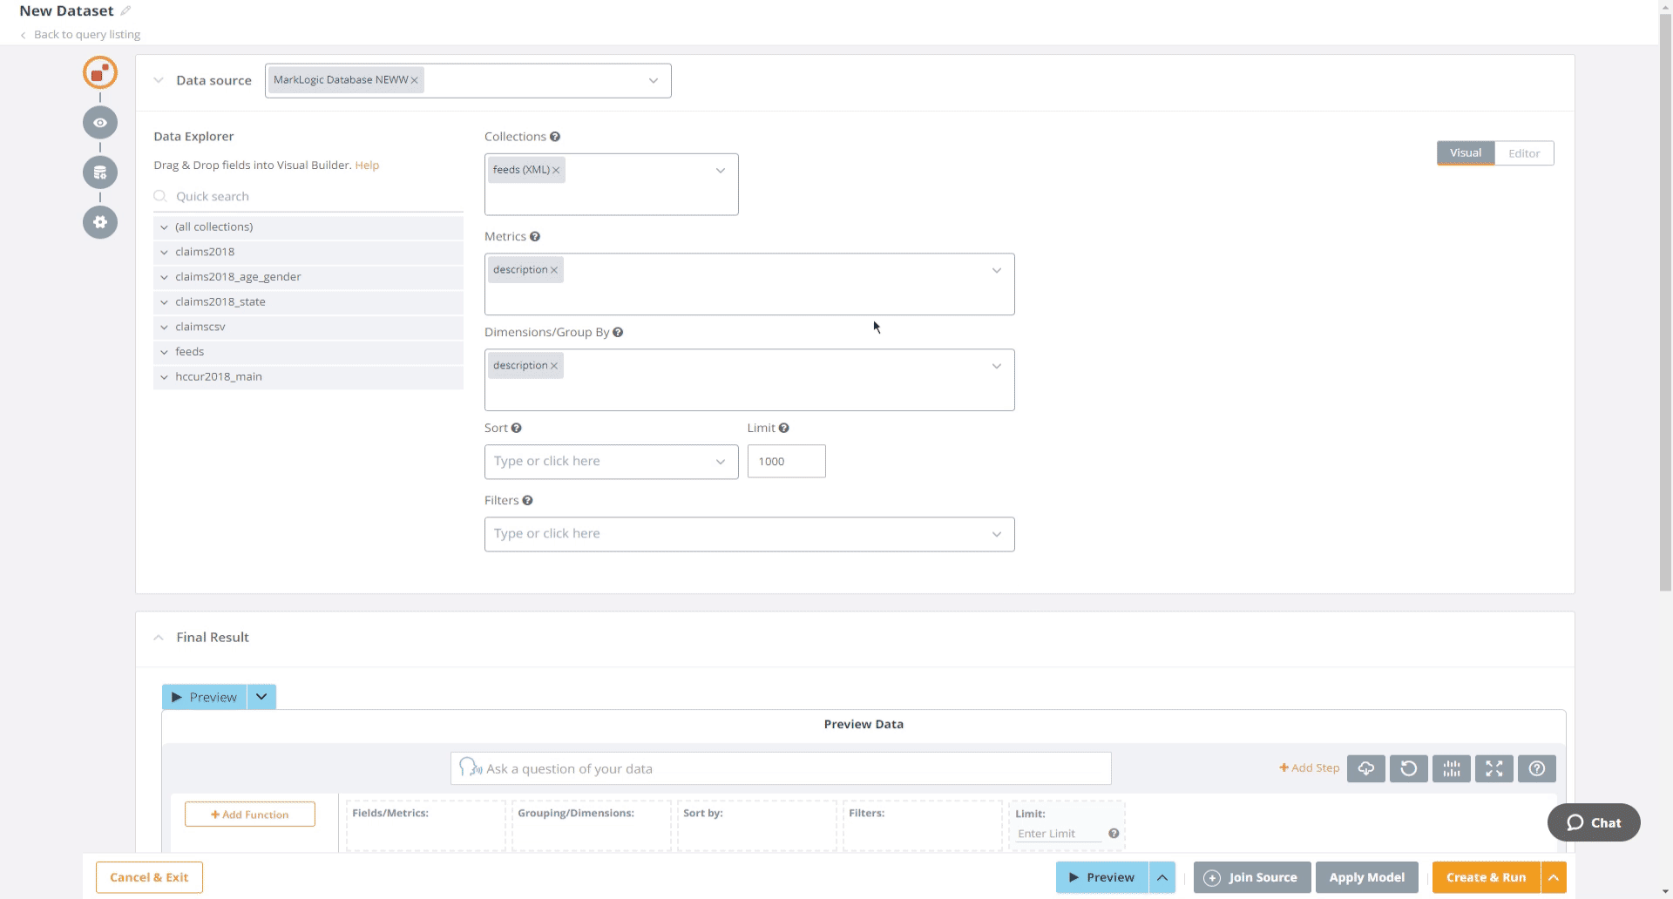Open the Sort dropdown
Image resolution: width=1673 pixels, height=899 pixels.
611,462
